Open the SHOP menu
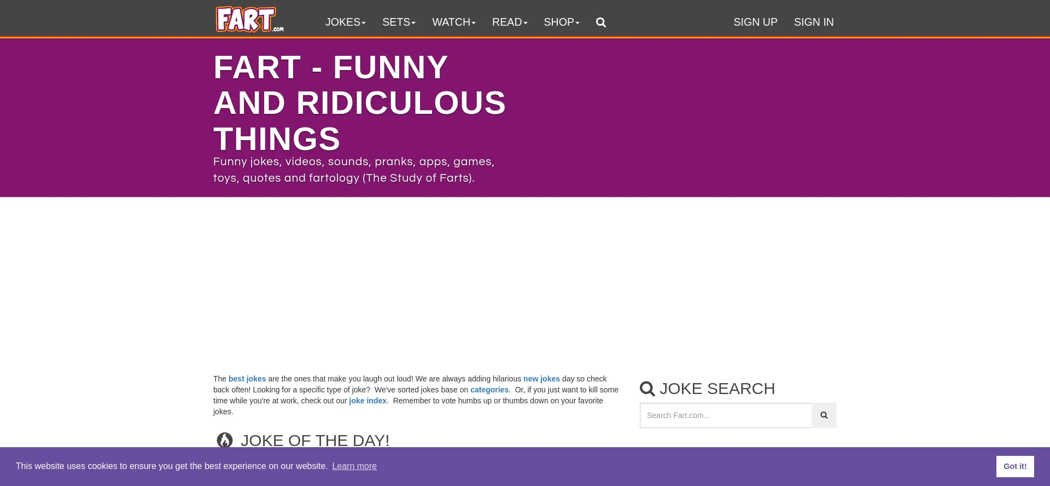This screenshot has width=1050, height=486. click(561, 22)
